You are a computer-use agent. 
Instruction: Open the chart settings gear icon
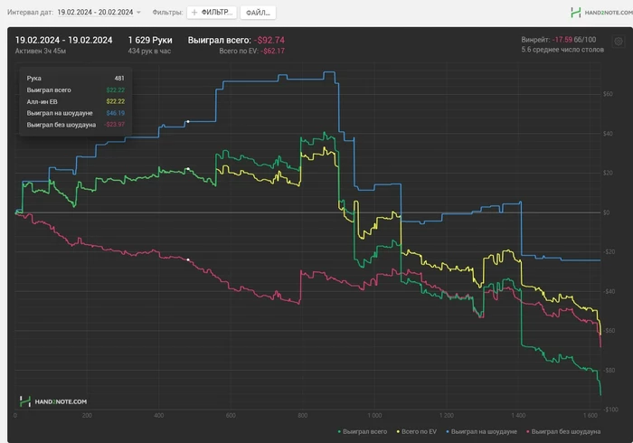618,42
